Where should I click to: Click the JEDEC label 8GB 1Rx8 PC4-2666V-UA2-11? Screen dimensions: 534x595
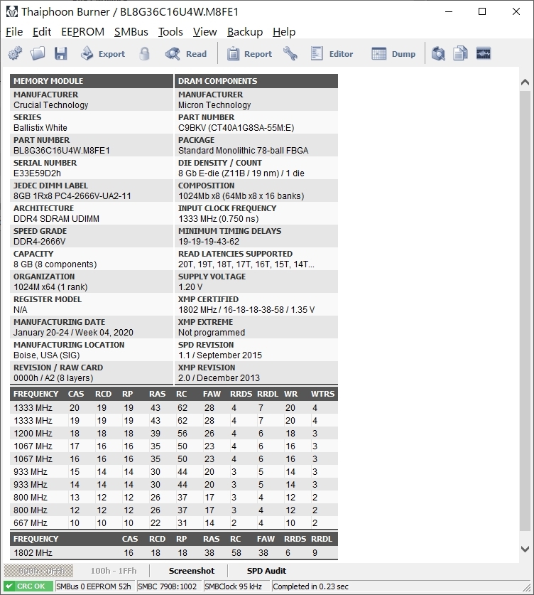pos(72,196)
